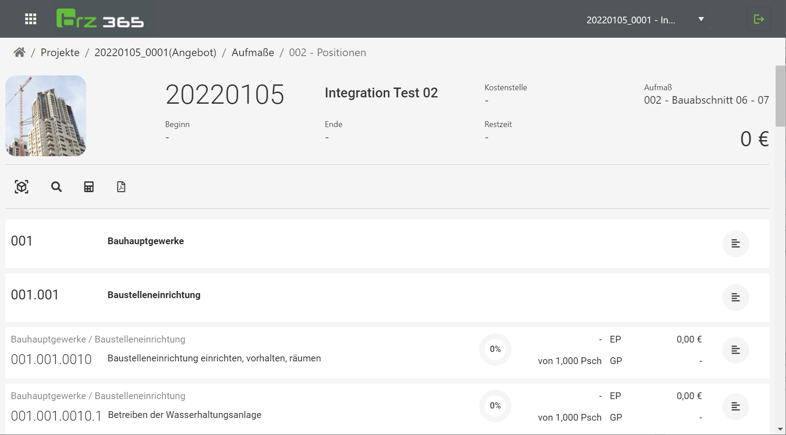
Task: Open 20220105_0001(Angebot) breadcrumb link
Action: click(155, 53)
